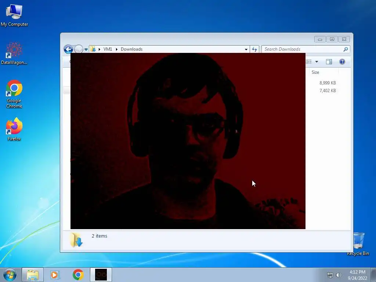
Task: Open Windows Media Player from the taskbar
Action: pyautogui.click(x=54, y=275)
